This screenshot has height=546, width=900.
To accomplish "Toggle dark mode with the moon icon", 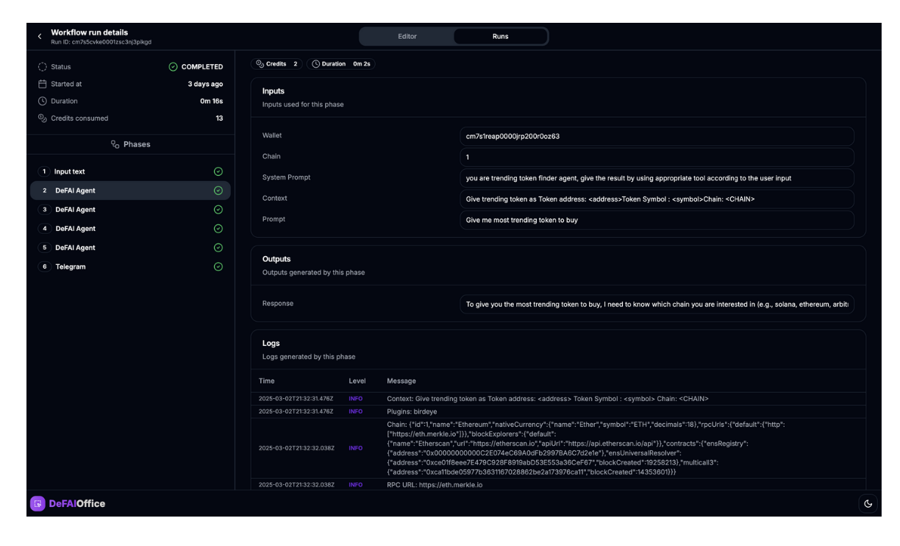I will (x=868, y=503).
